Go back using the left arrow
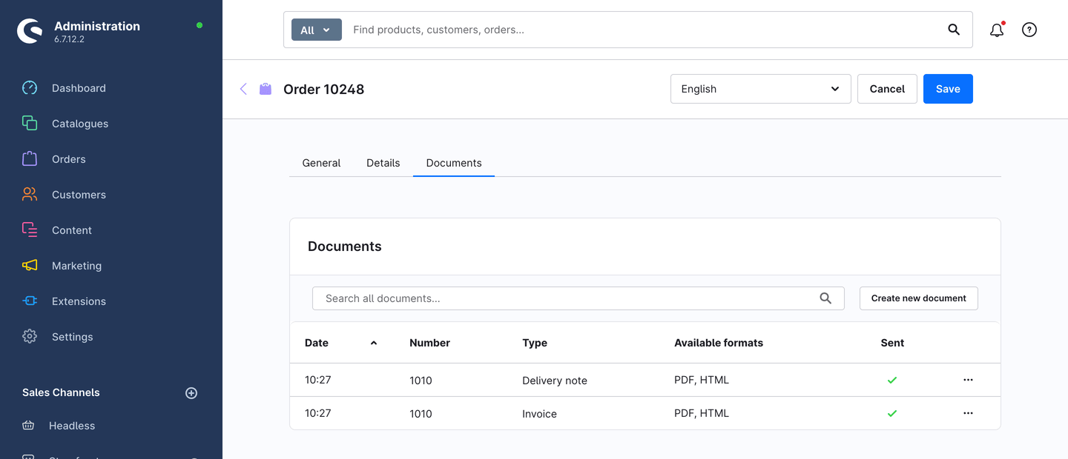 pos(243,89)
